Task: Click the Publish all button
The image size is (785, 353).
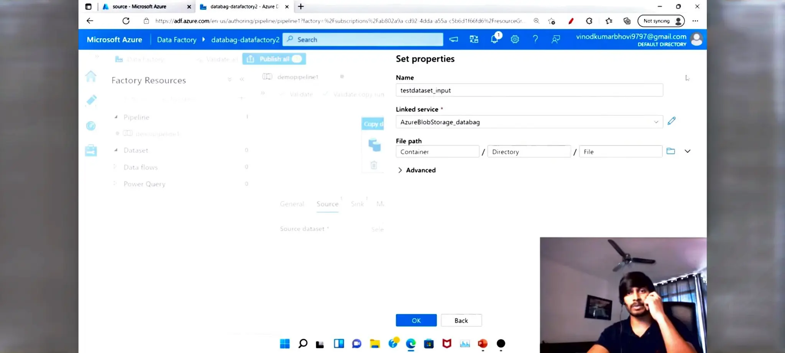Action: tap(274, 59)
